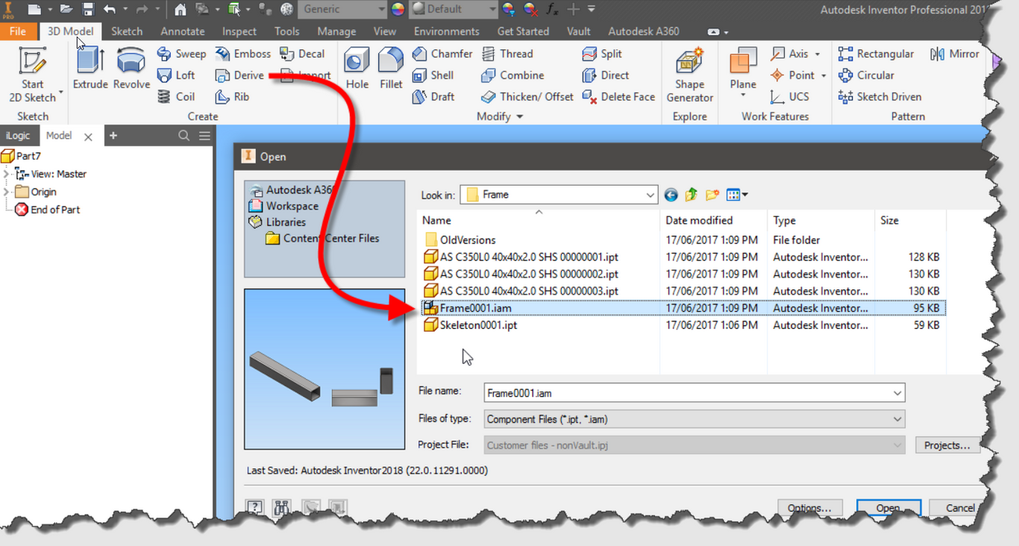
Task: Select the Skeleton0001.ipt file
Action: coord(480,324)
